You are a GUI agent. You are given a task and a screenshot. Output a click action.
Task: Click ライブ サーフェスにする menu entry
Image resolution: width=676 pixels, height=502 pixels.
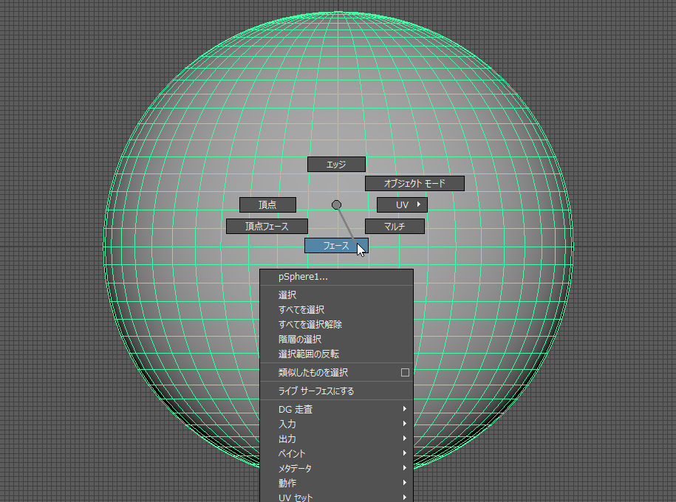tap(310, 391)
